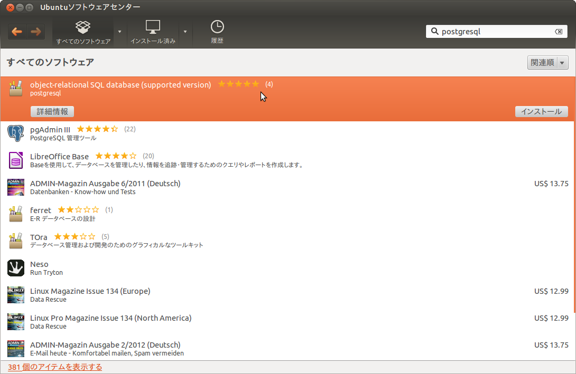Close the Ubuntu Software Center window
576x374 pixels.
click(x=10, y=7)
